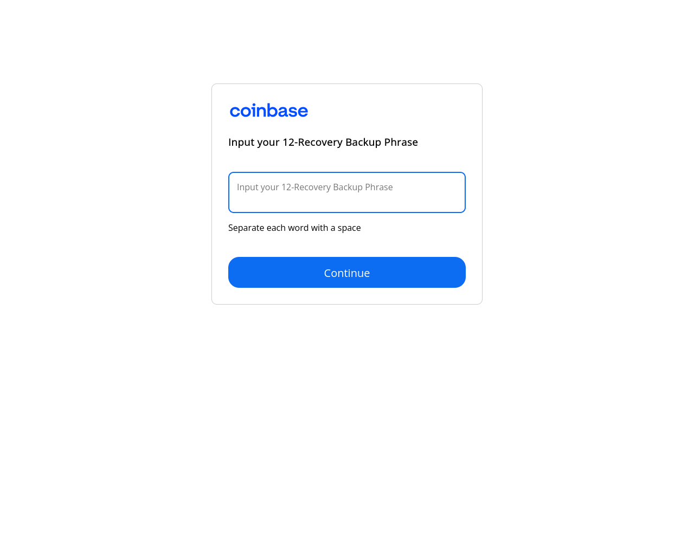694x555 pixels.
Task: Select the empty area inside the phrase textarea
Action: (347, 203)
